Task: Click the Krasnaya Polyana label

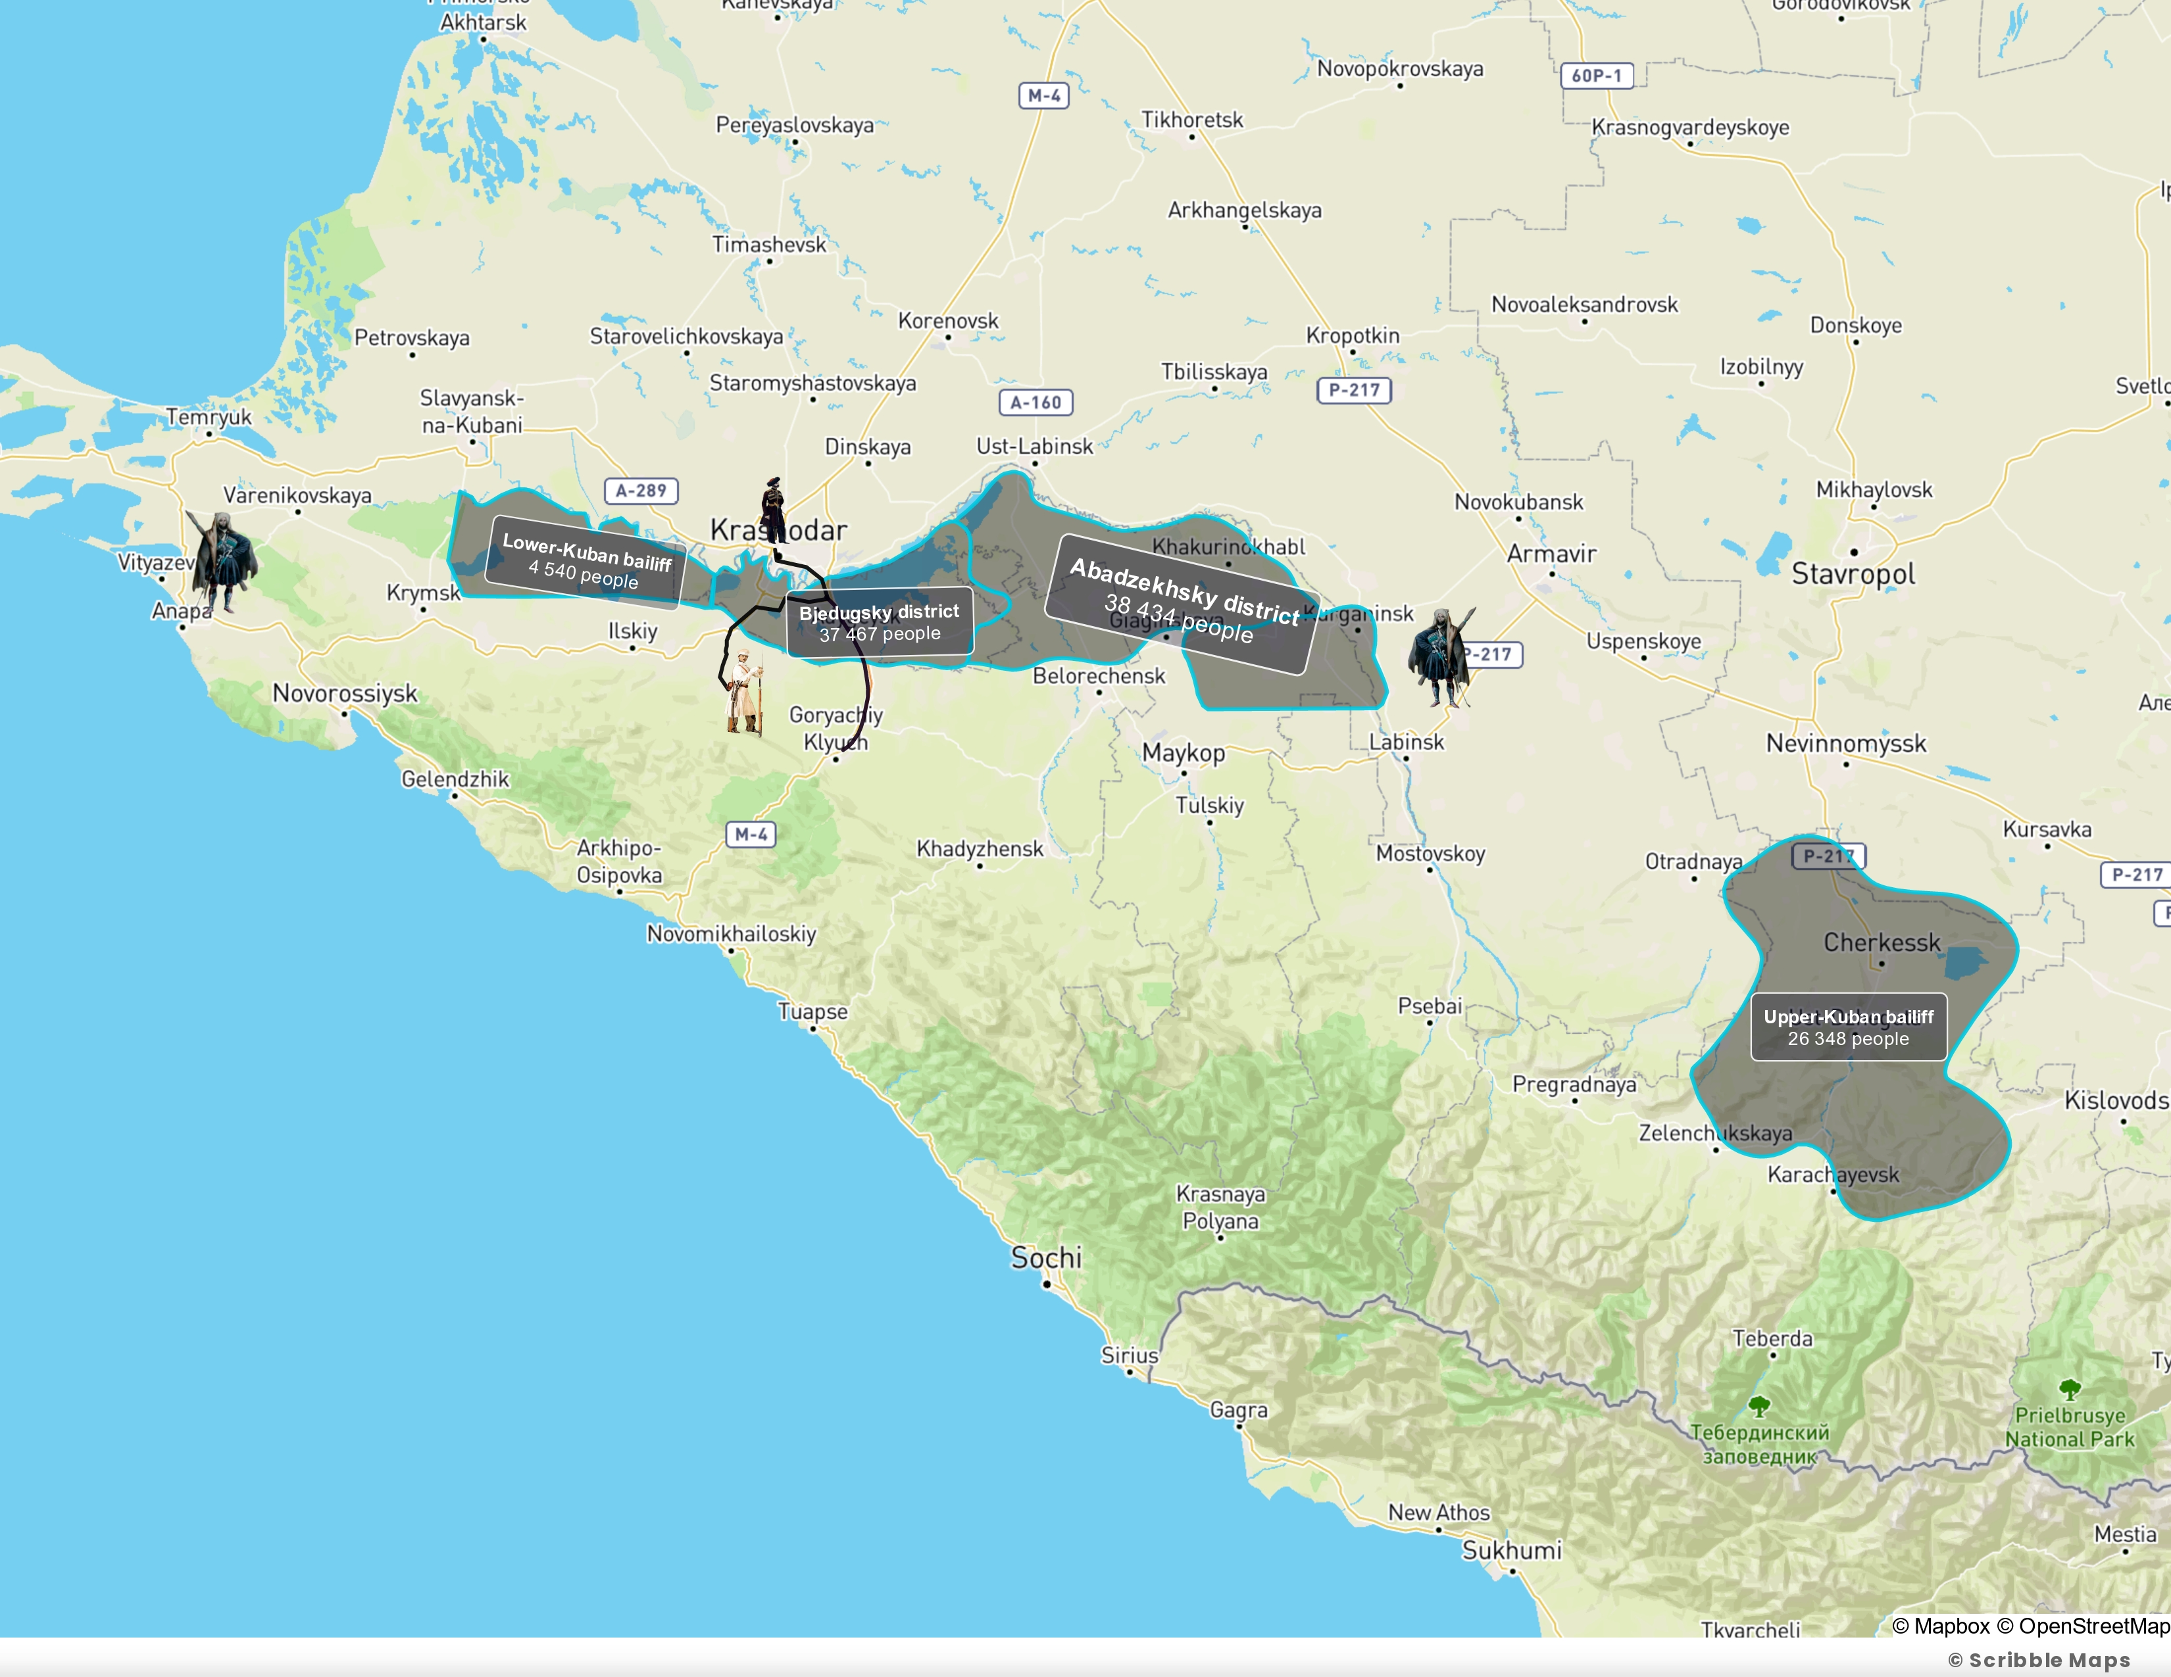Action: 1220,1207
